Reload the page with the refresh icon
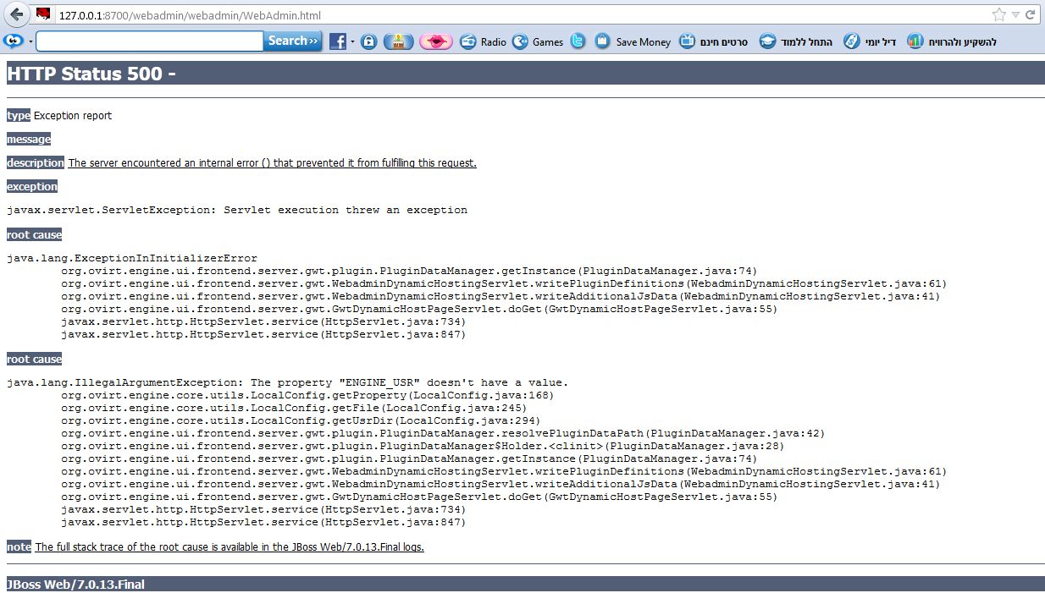1045x593 pixels. click(x=1031, y=15)
